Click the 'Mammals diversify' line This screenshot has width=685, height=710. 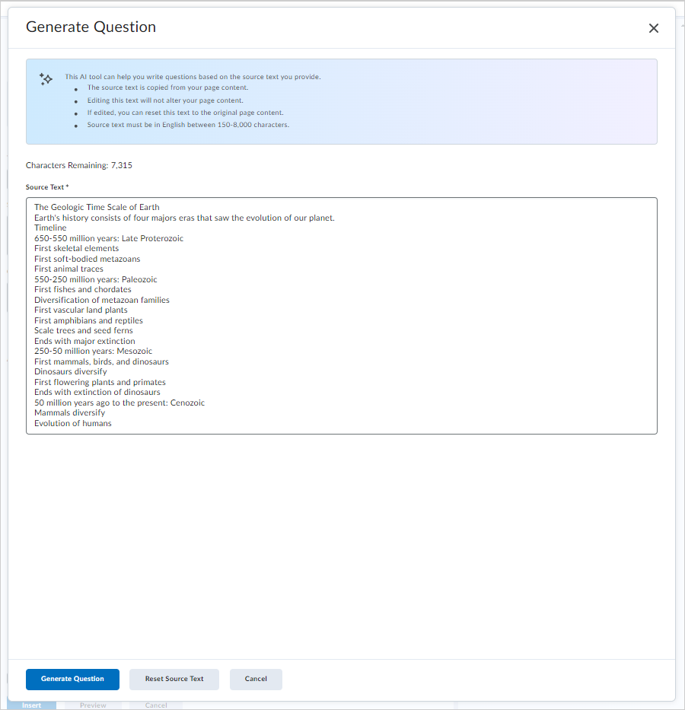click(x=70, y=413)
